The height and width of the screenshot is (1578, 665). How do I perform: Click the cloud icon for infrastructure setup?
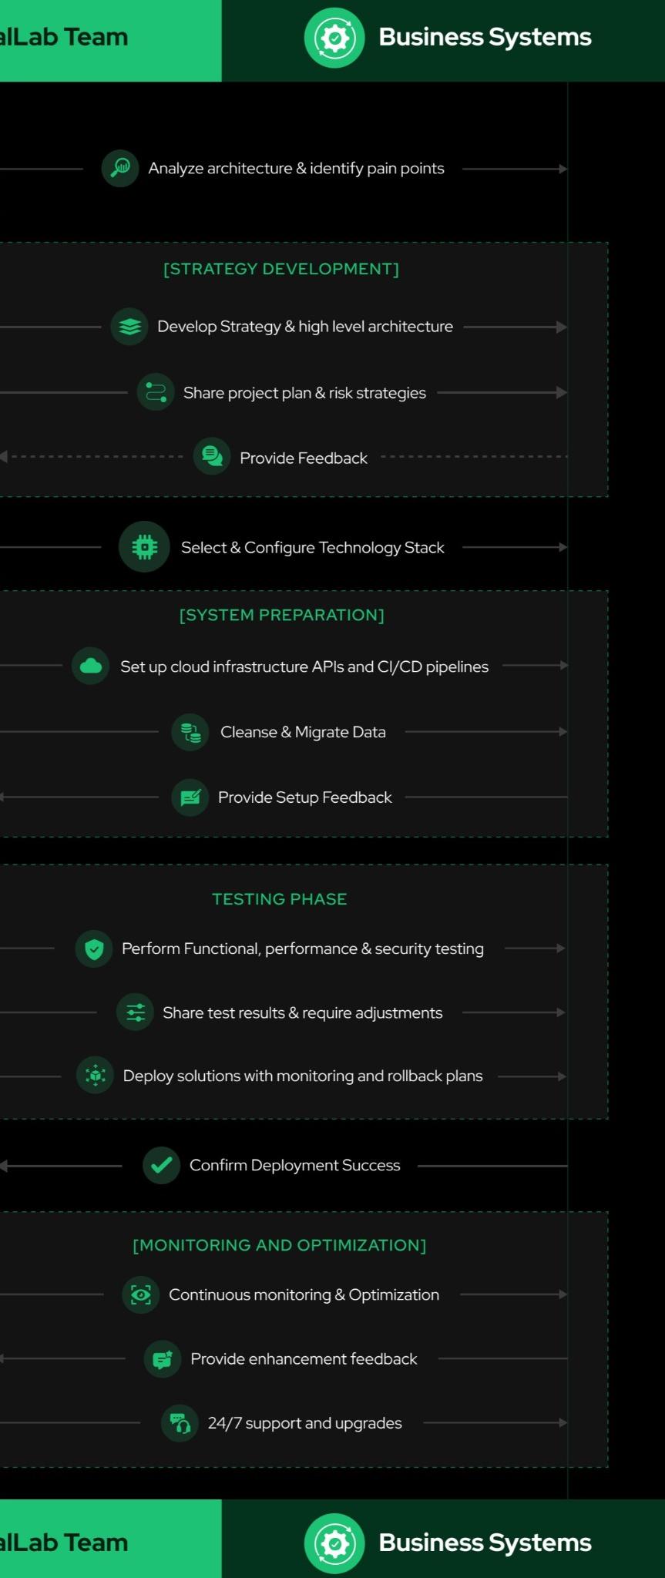point(91,666)
